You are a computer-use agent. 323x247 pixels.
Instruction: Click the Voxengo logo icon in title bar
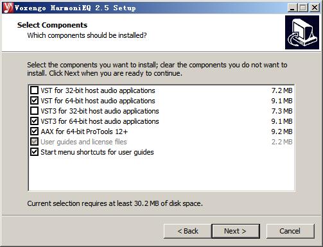pyautogui.click(x=8, y=8)
